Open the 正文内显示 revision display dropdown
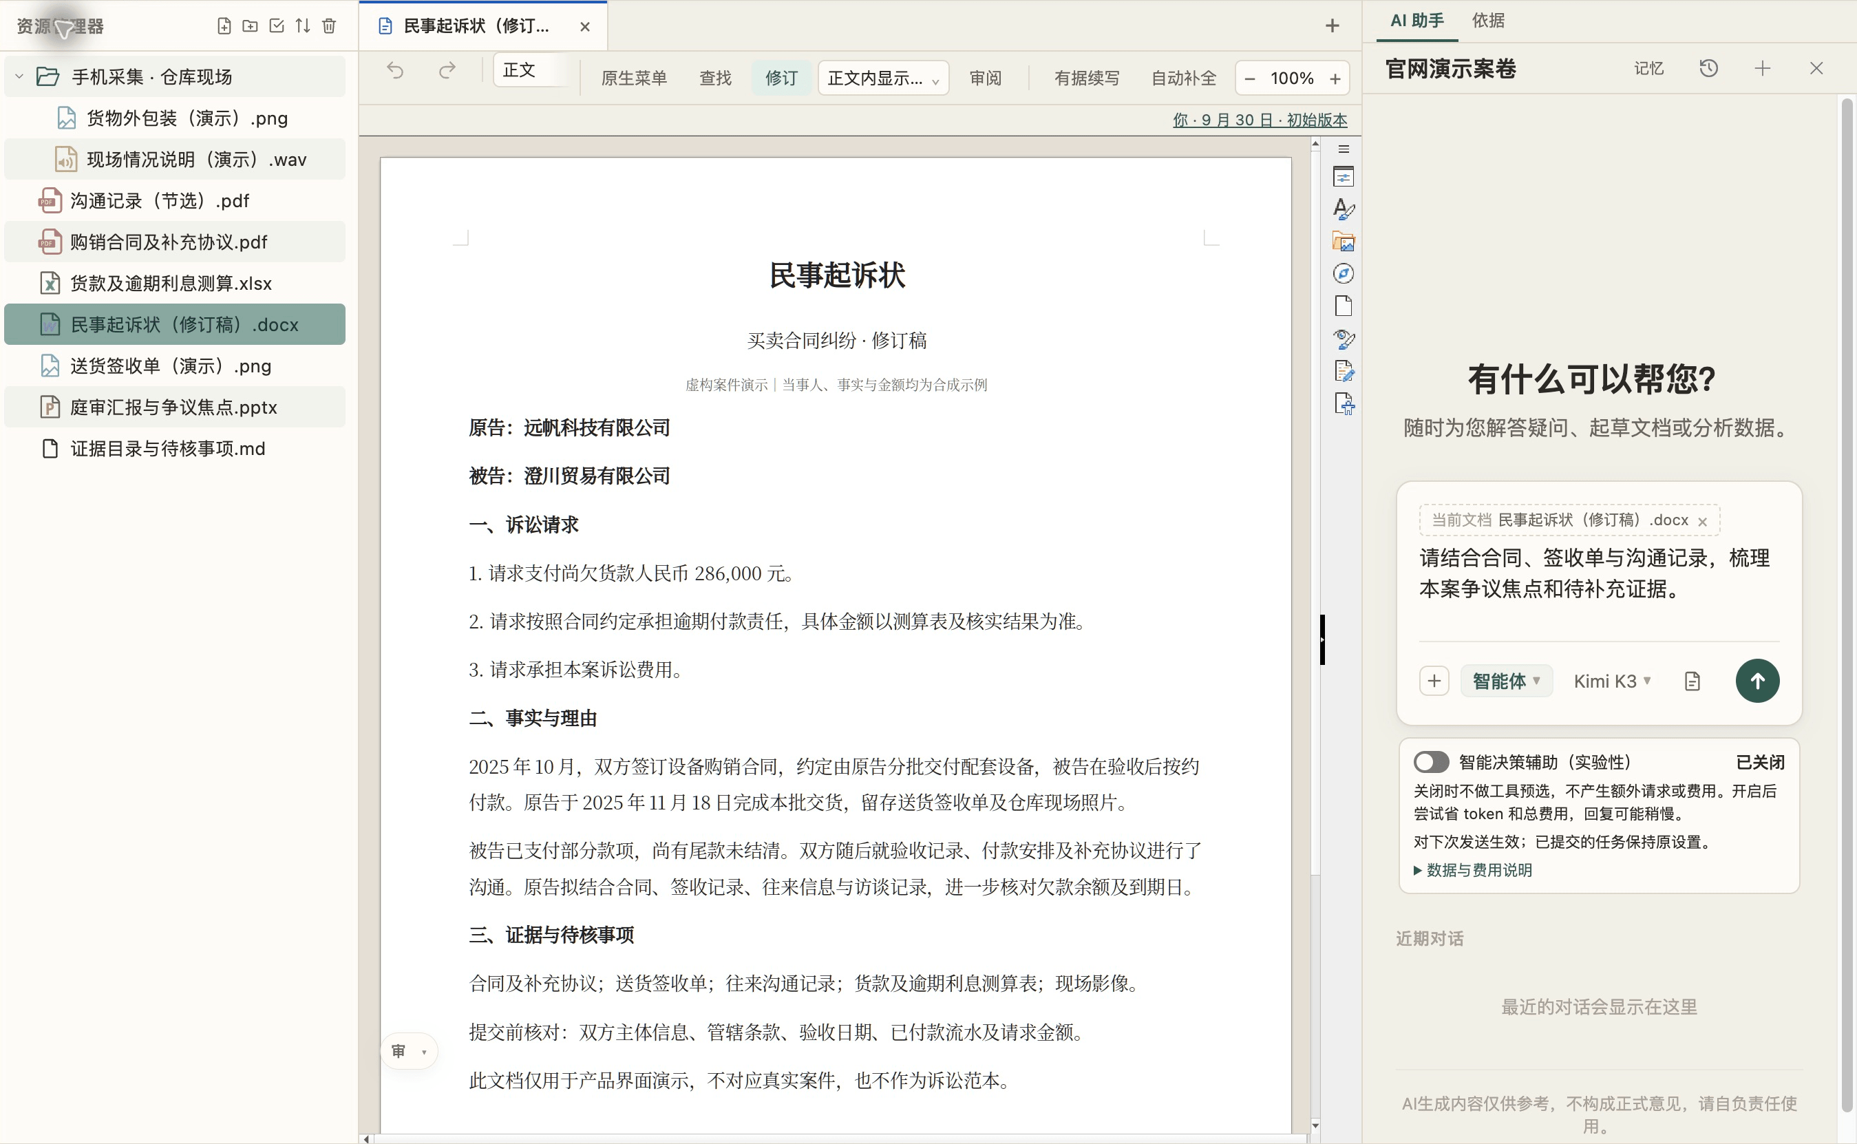The height and width of the screenshot is (1144, 1857). point(883,78)
